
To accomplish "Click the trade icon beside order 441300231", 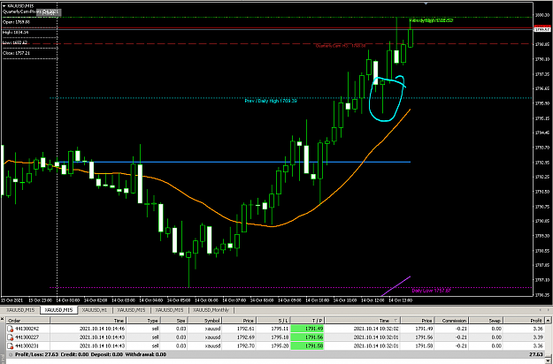I will (11, 346).
